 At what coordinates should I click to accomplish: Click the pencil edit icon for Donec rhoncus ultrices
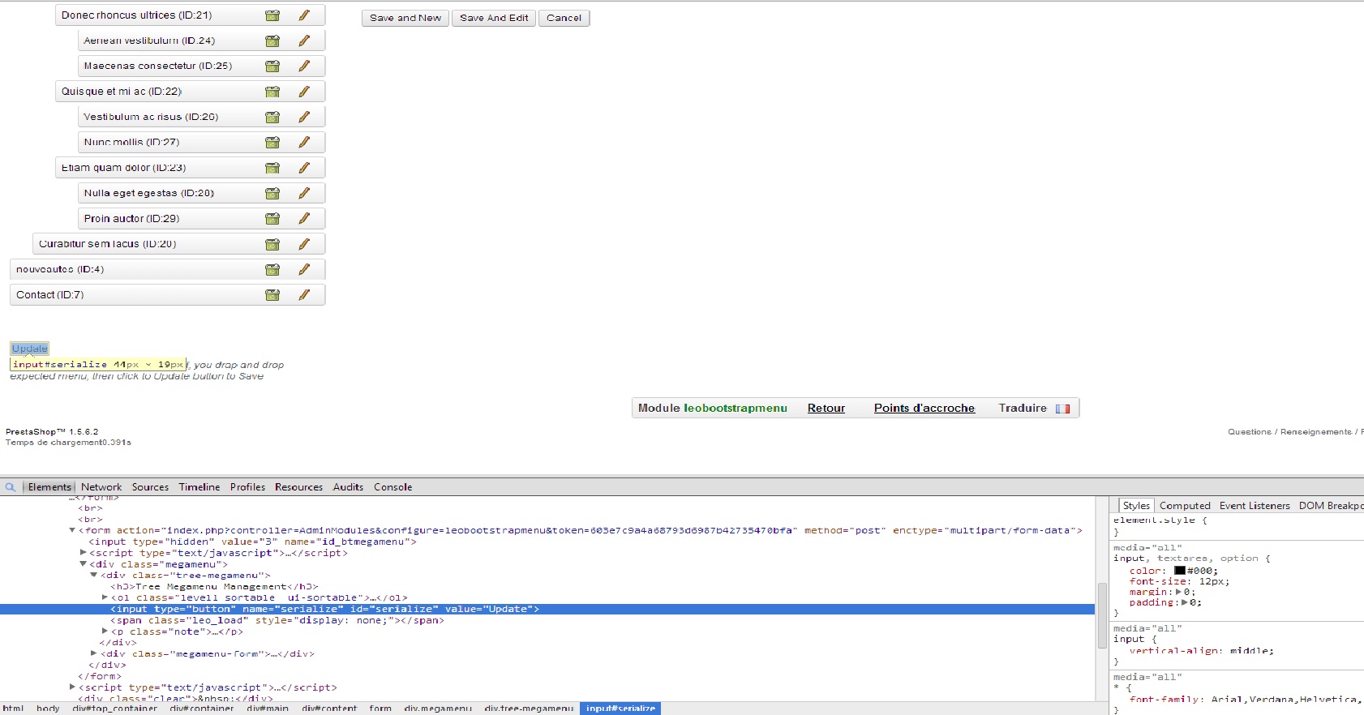[x=304, y=15]
